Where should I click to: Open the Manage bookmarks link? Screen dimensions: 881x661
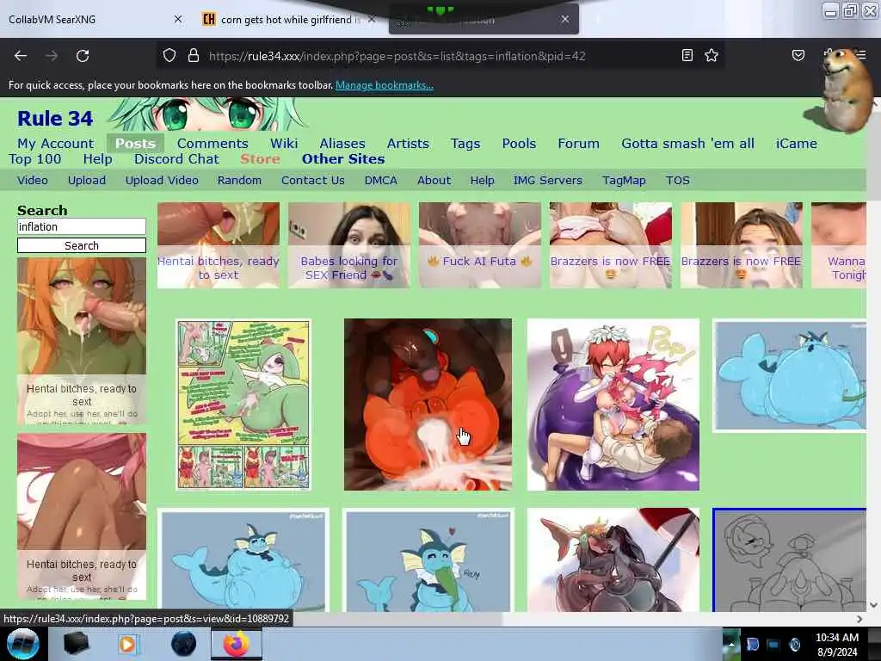pyautogui.click(x=385, y=85)
